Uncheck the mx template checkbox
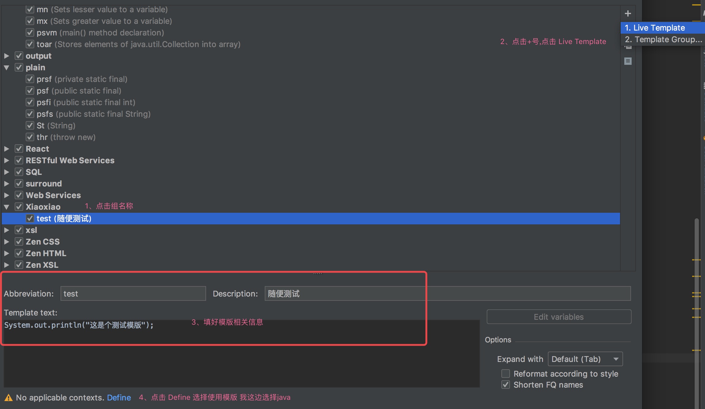Viewport: 705px width, 409px height. (x=30, y=21)
